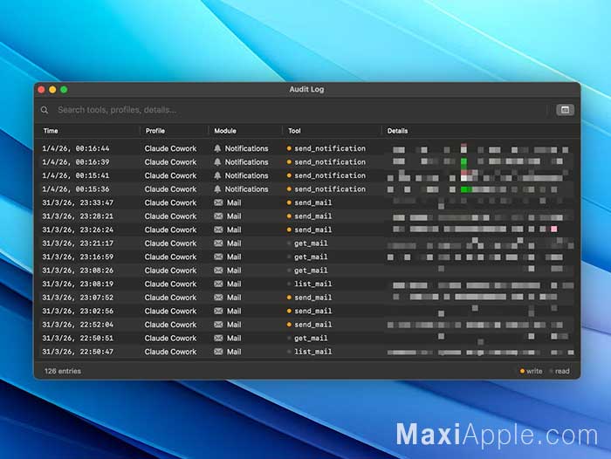Click mail envelope icon in 22:50:47 row
The width and height of the screenshot is (611, 459).
[218, 352]
